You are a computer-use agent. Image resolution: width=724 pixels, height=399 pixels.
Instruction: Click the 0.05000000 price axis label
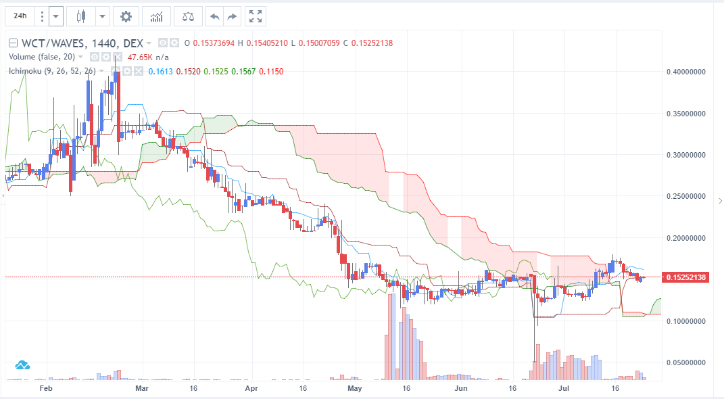pos(685,362)
